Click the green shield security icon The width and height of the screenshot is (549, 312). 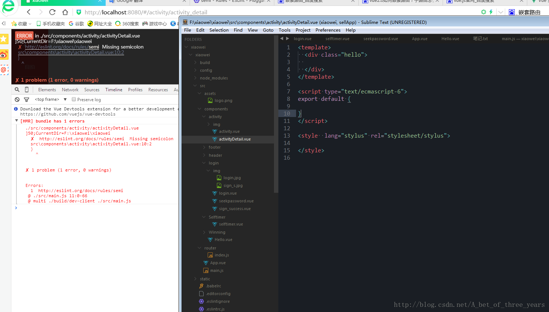click(79, 12)
